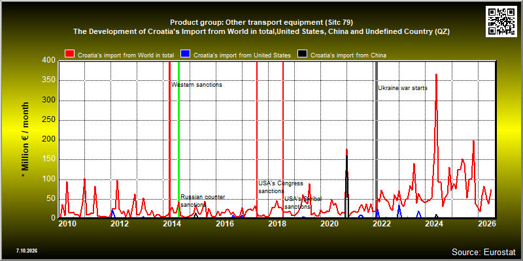Click the y-axis value 300
This screenshot has width=523, height=261.
coord(48,100)
